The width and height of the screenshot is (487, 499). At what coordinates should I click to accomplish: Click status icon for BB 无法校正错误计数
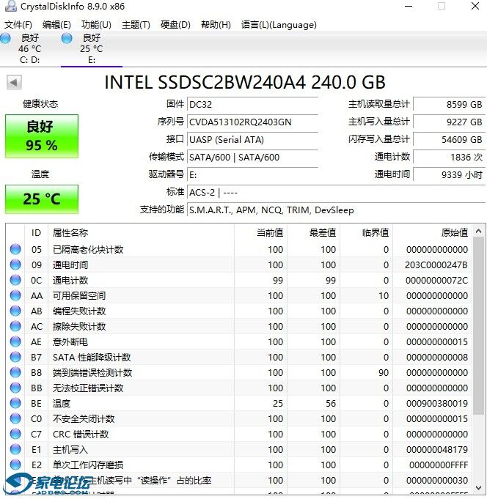[x=15, y=388]
